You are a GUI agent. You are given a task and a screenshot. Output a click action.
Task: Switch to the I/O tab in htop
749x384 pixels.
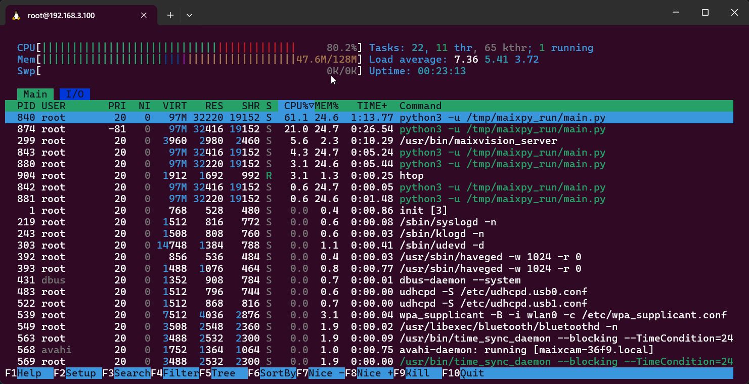click(x=75, y=94)
